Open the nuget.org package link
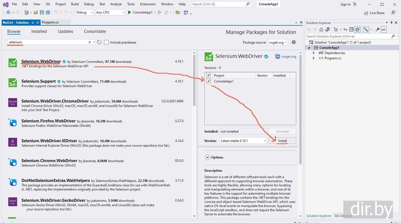 point(289,57)
